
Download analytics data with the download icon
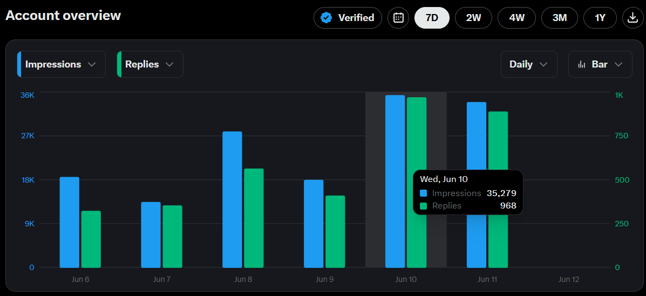tap(633, 18)
